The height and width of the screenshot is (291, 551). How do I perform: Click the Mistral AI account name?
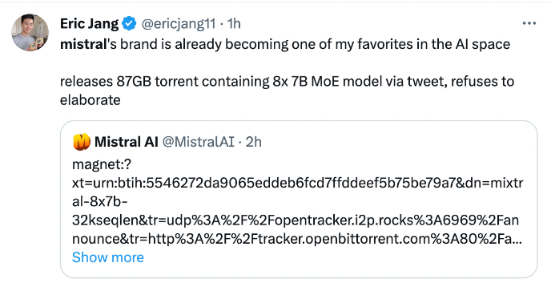[x=127, y=142]
